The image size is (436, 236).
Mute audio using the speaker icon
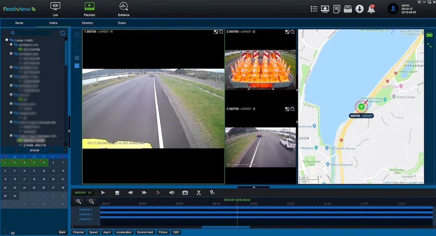[x=171, y=193]
